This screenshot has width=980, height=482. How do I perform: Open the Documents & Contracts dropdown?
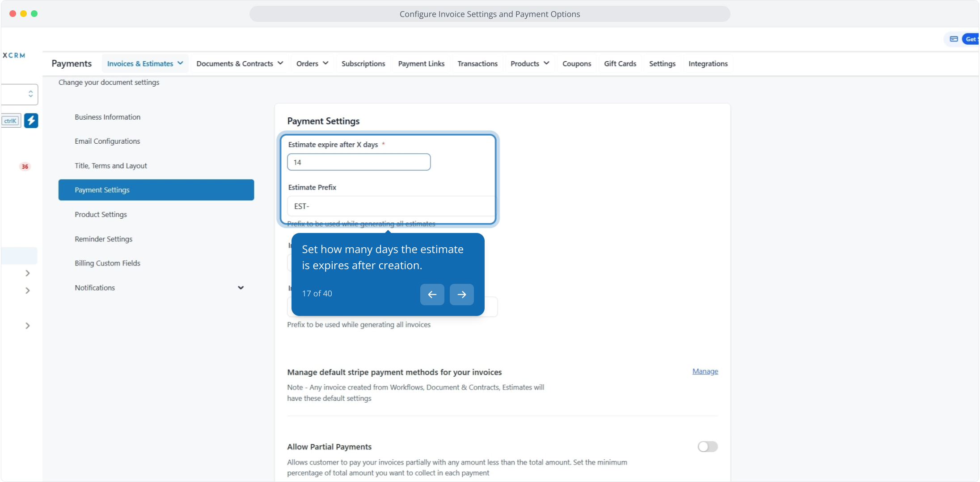pyautogui.click(x=240, y=64)
